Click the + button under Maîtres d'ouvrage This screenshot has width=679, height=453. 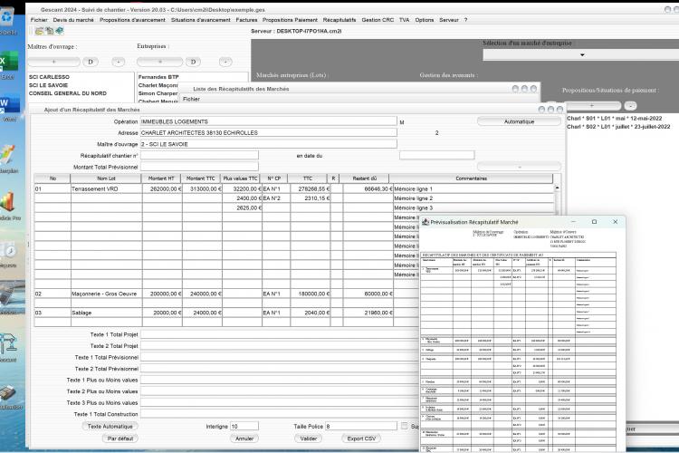(x=53, y=62)
